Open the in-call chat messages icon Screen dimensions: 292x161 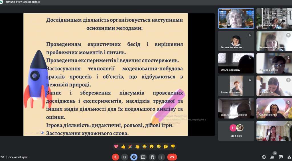(281, 157)
